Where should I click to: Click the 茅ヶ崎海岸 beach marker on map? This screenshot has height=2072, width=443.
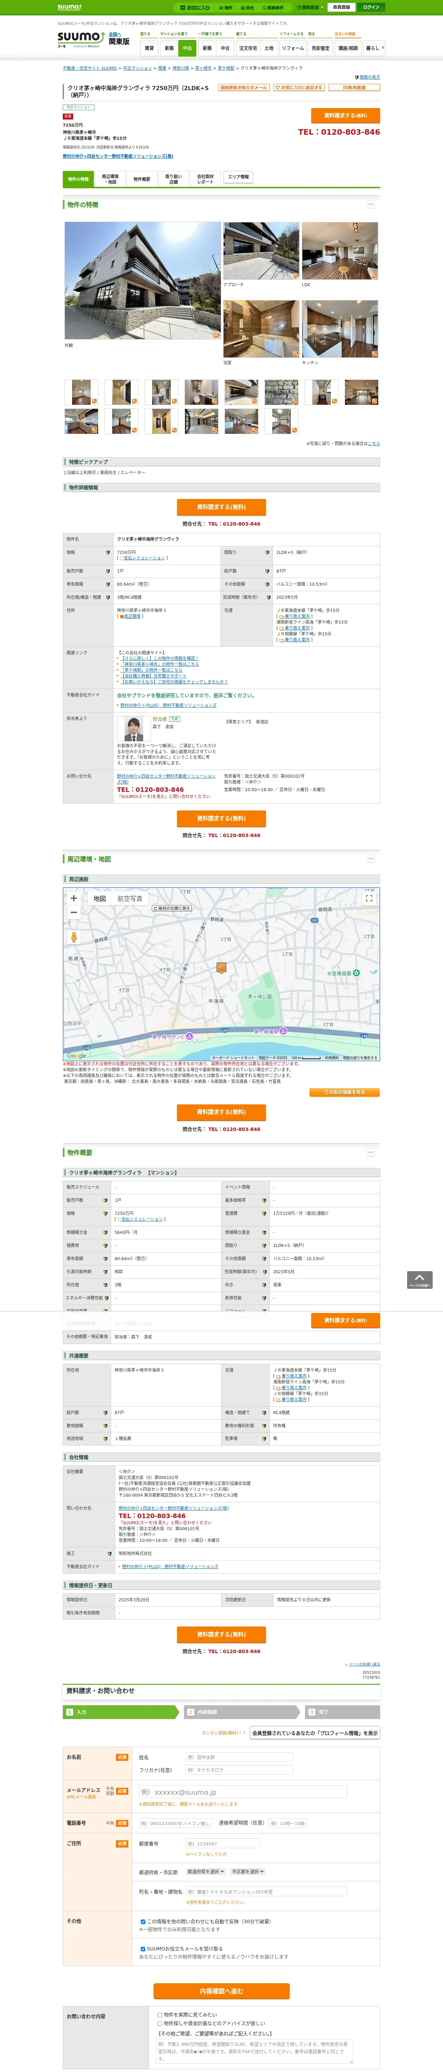click(283, 1030)
